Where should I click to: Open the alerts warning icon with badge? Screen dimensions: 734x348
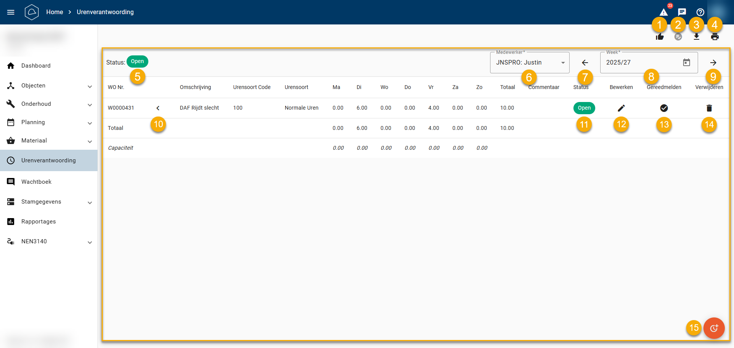coord(664,12)
